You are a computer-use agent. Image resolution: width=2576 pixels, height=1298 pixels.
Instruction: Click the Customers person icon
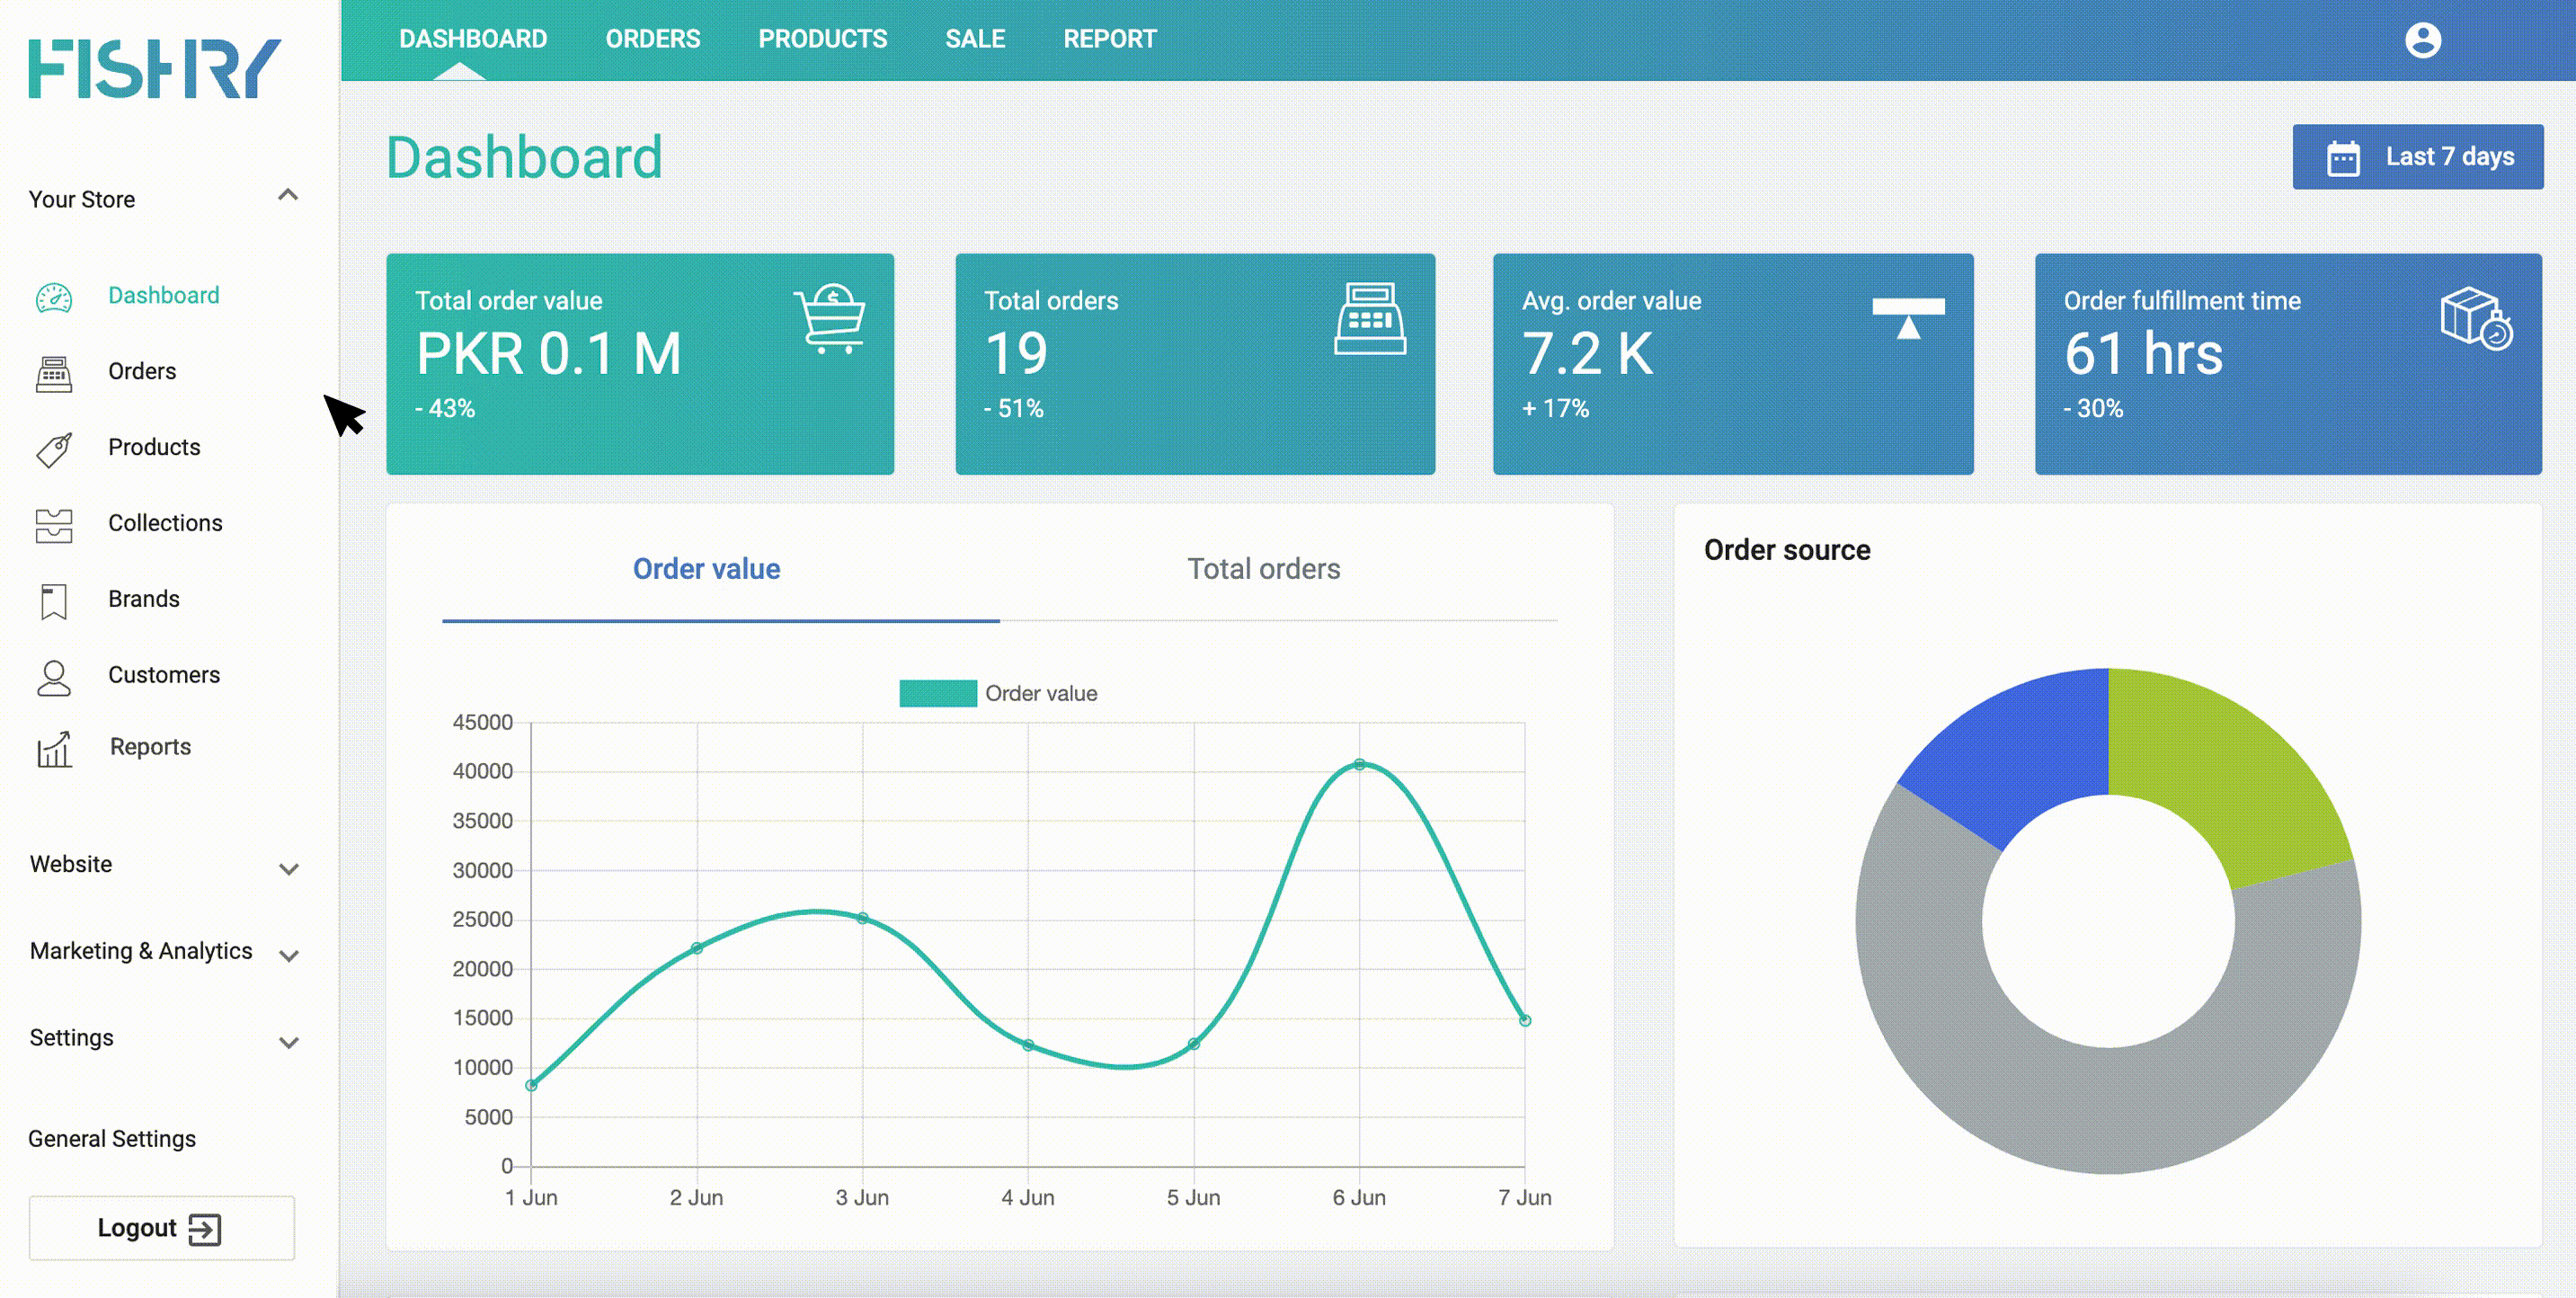pyautogui.click(x=54, y=677)
